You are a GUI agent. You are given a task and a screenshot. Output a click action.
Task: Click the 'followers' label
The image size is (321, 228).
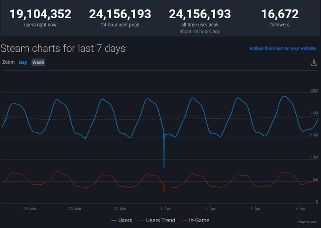(280, 25)
